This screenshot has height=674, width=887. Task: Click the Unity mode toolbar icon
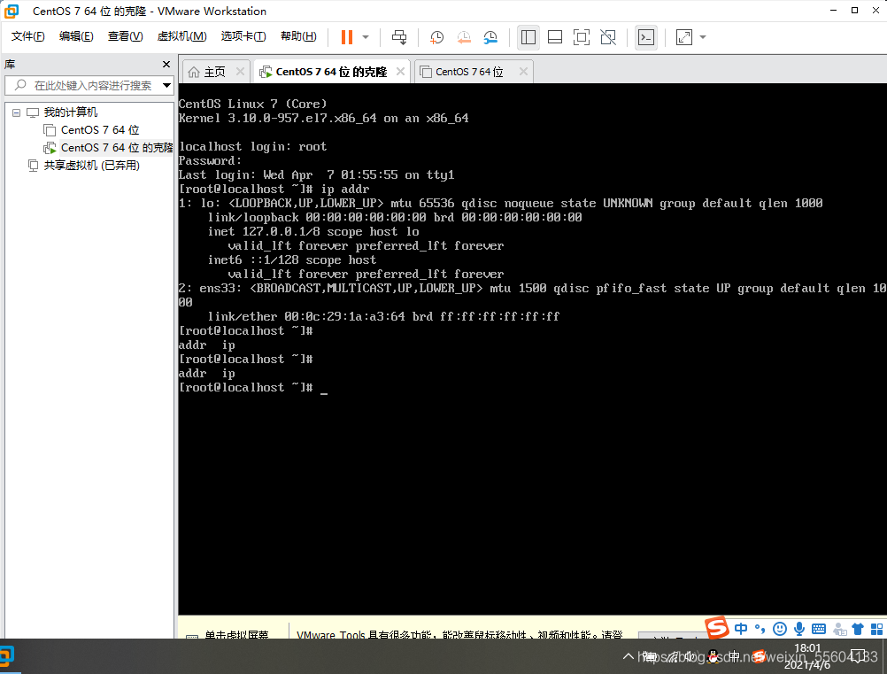click(608, 37)
